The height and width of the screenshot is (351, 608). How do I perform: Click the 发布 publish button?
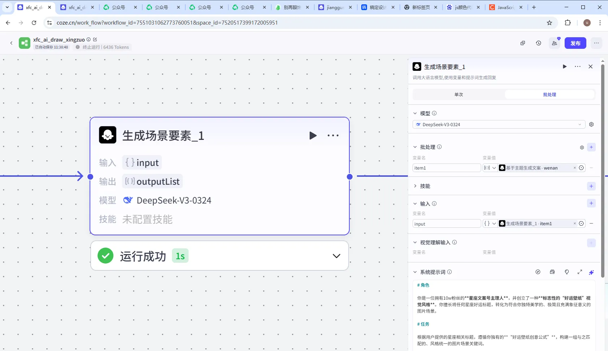pyautogui.click(x=575, y=43)
